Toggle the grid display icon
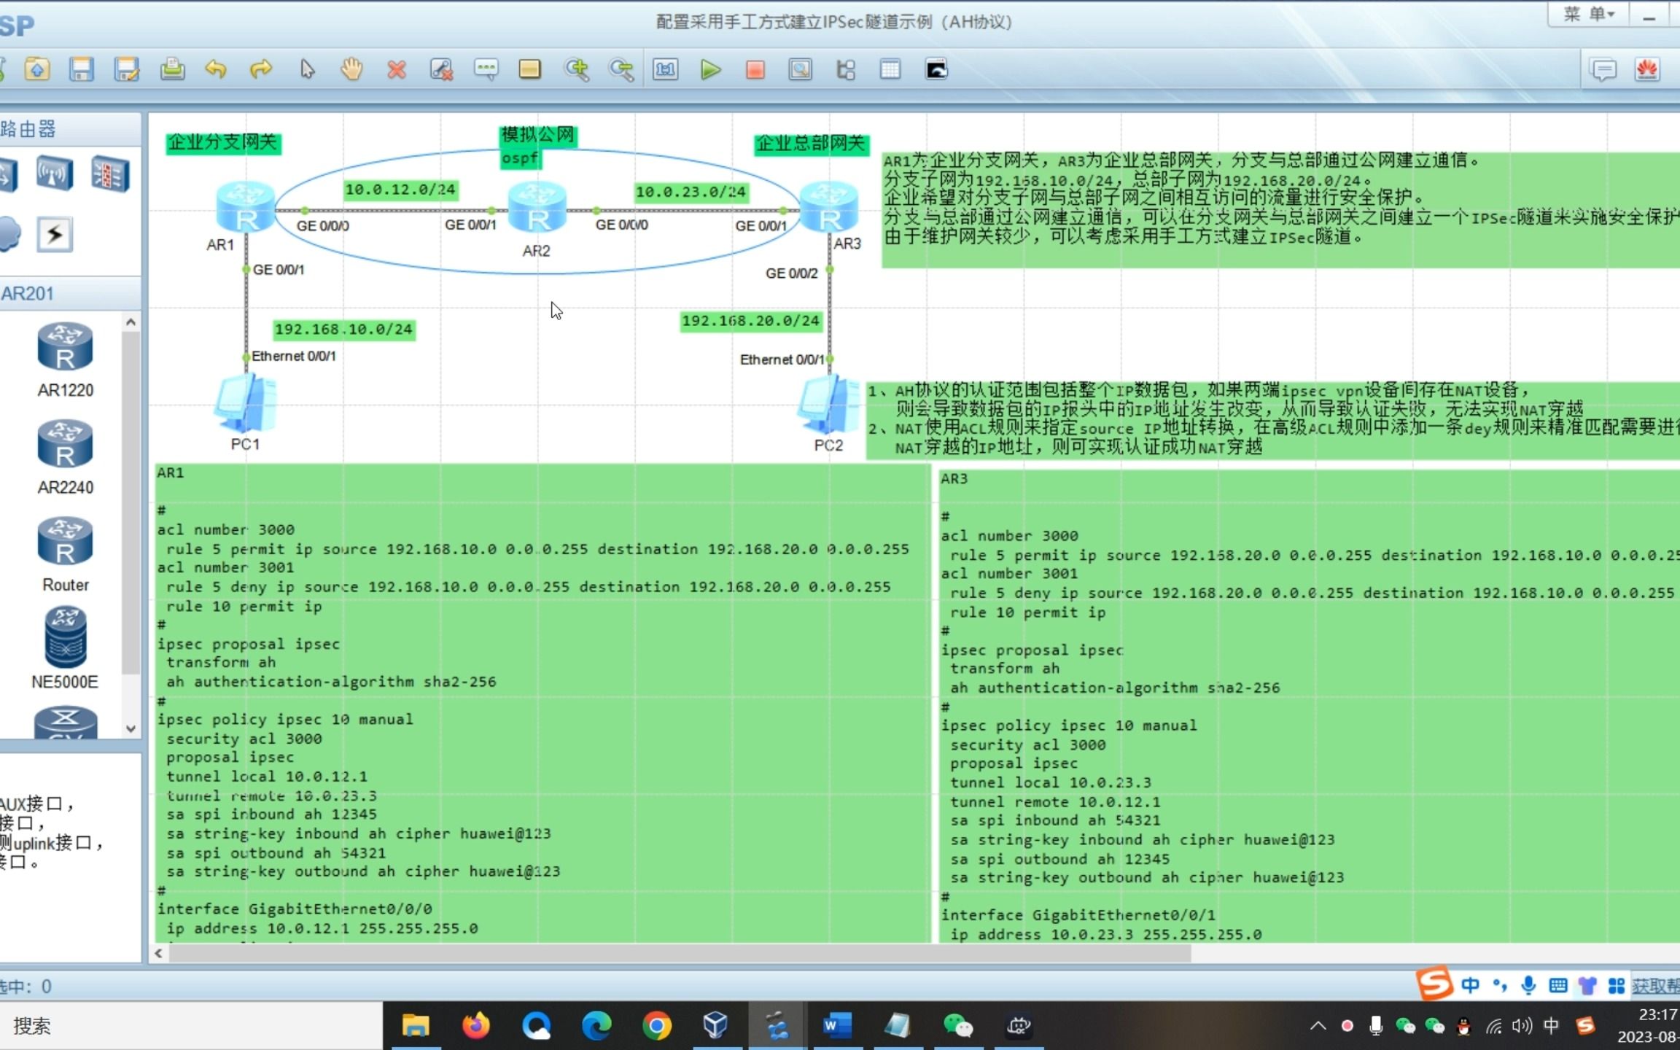This screenshot has height=1050, width=1680. click(x=890, y=70)
